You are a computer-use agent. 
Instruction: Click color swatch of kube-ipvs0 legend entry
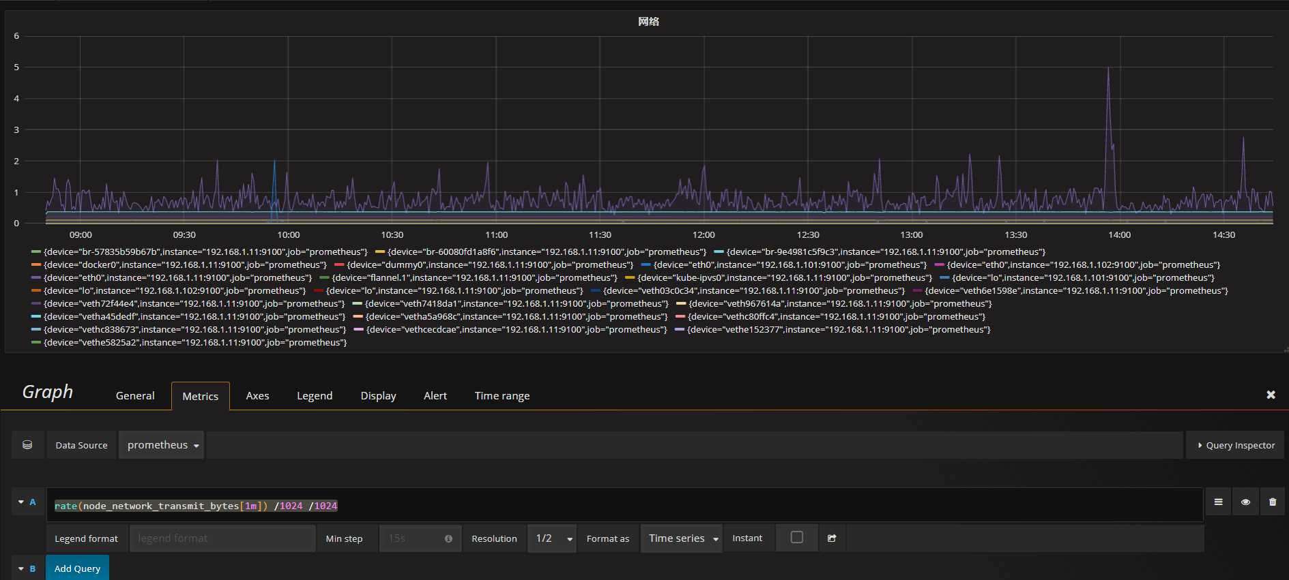630,278
